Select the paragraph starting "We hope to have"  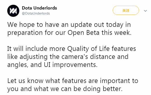tap(69, 29)
